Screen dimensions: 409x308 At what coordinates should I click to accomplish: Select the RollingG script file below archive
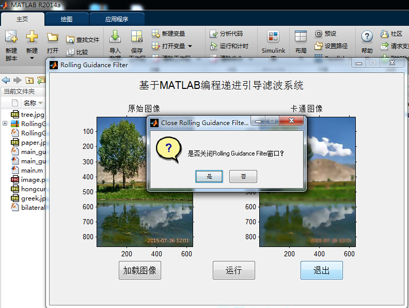28,133
